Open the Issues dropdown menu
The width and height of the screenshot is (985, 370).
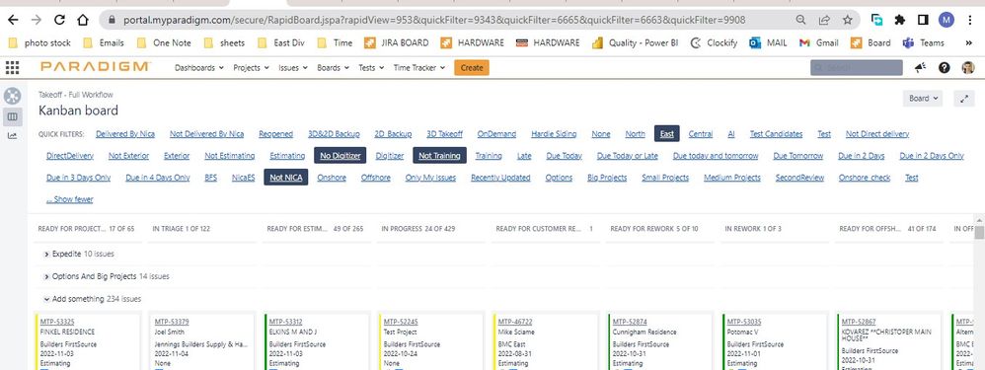293,68
